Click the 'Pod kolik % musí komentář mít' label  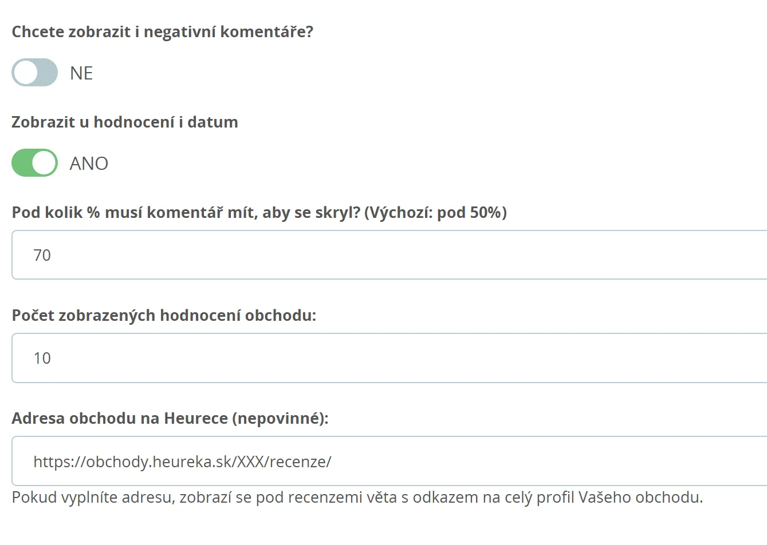[x=259, y=212]
